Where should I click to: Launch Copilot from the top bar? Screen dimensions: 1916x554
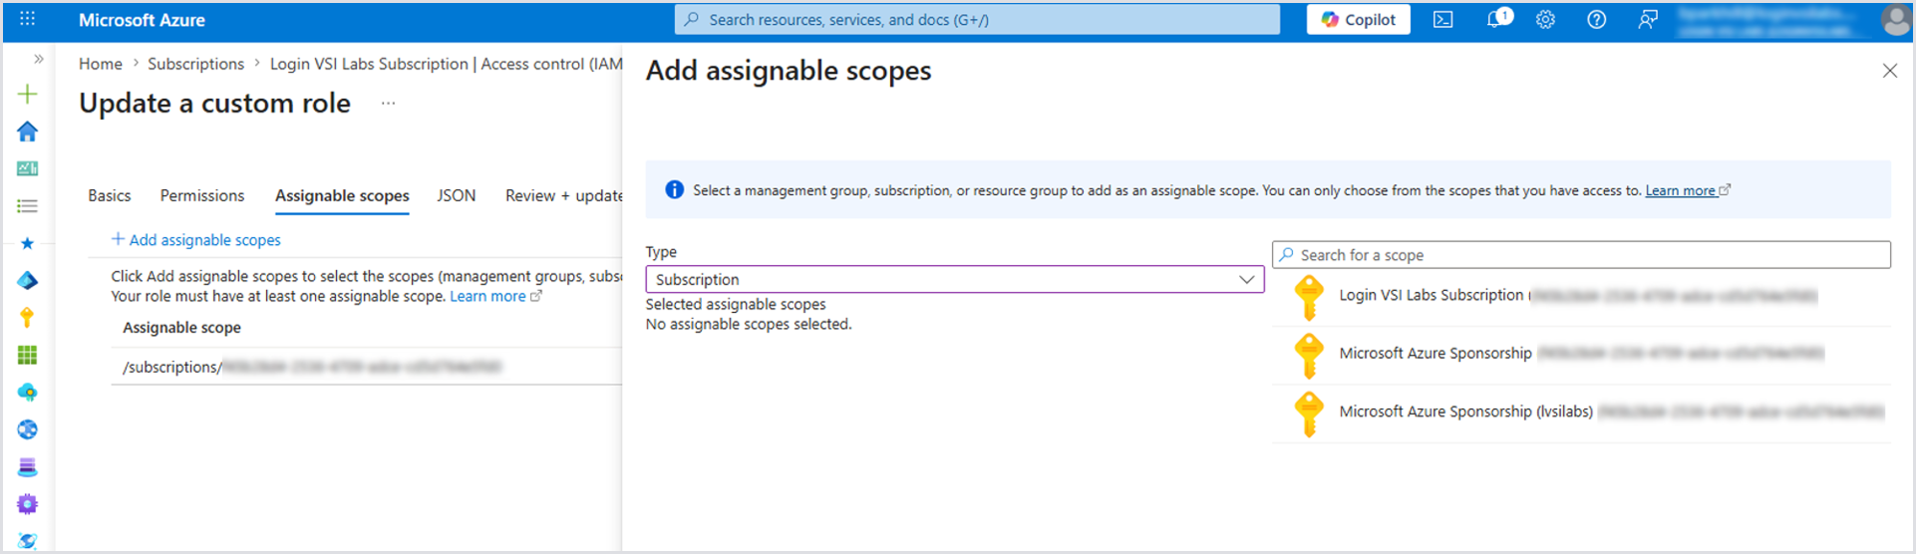tap(1358, 20)
